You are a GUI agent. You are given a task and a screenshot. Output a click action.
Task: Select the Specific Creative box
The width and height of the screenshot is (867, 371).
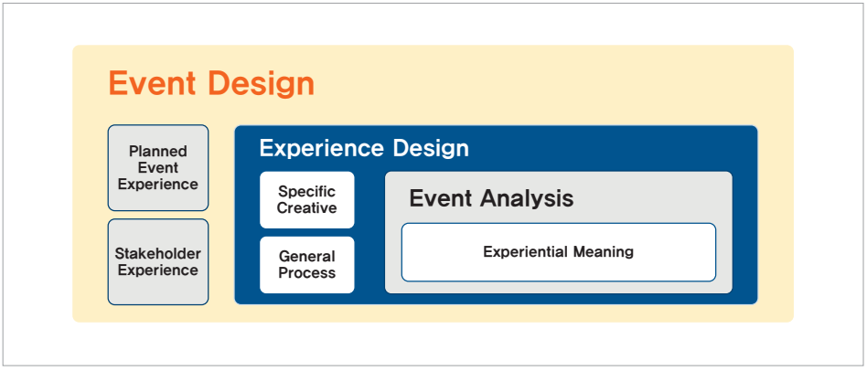tap(306, 199)
